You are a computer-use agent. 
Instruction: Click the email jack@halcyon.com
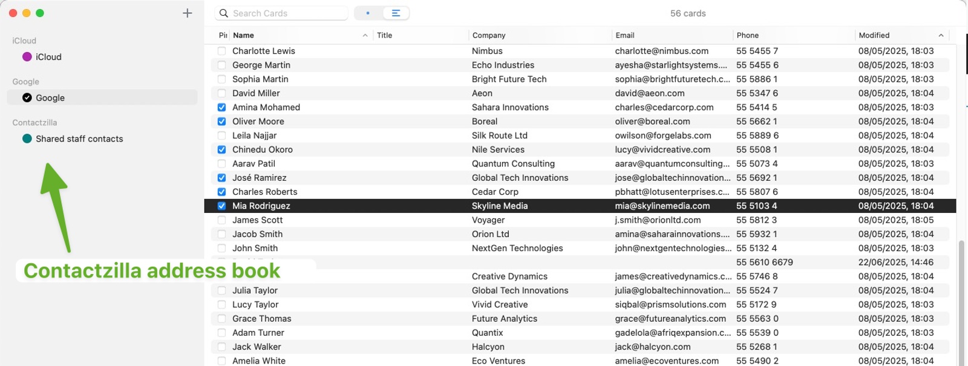653,347
